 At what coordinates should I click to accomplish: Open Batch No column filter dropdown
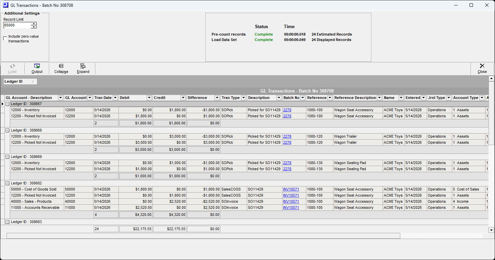pos(302,98)
